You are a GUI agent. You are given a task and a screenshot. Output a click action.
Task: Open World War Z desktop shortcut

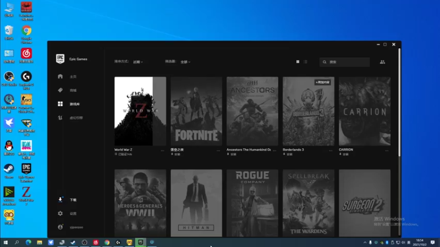coord(26,196)
